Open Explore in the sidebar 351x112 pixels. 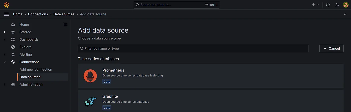pos(26,47)
